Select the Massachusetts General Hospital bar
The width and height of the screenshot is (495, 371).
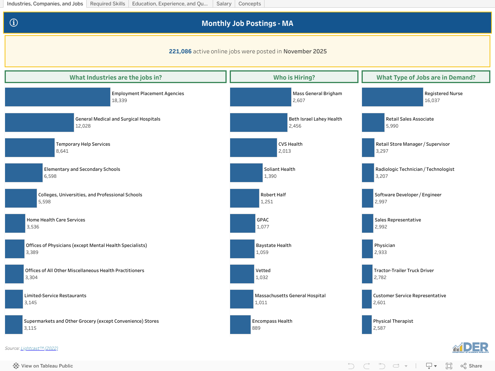point(242,299)
